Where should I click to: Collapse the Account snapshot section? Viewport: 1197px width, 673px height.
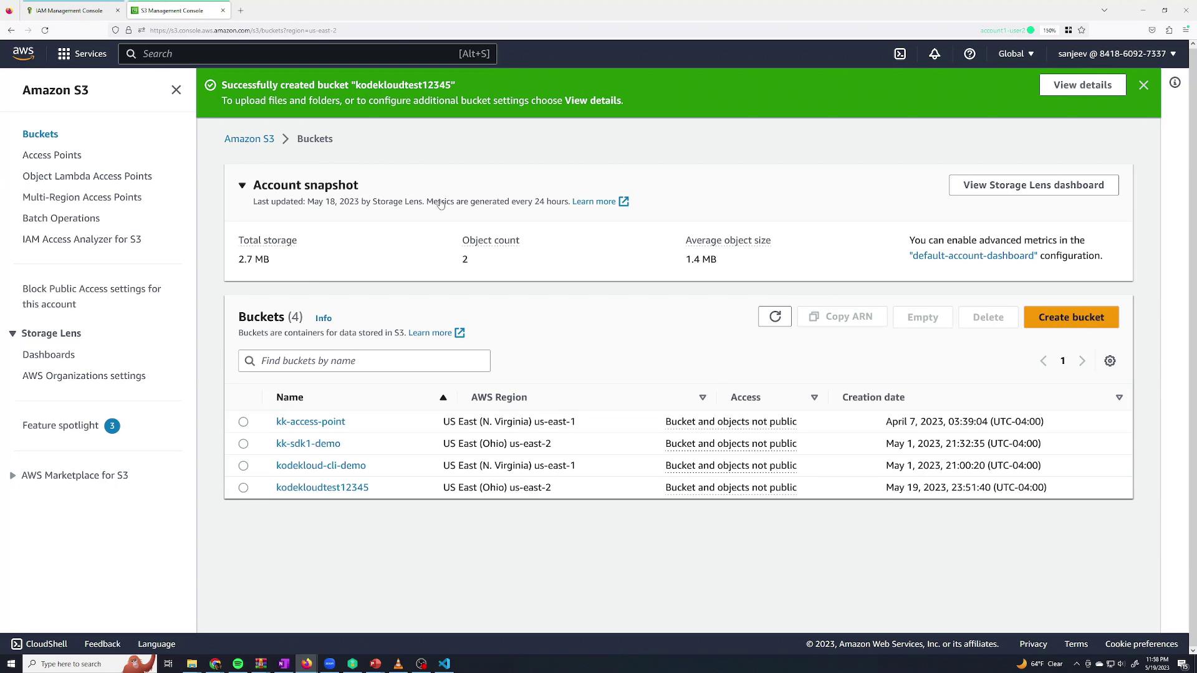(x=242, y=185)
